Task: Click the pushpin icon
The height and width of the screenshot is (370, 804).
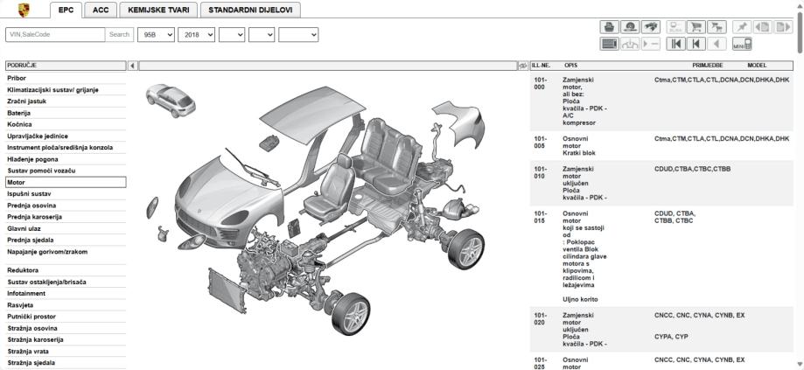Action: tap(743, 27)
